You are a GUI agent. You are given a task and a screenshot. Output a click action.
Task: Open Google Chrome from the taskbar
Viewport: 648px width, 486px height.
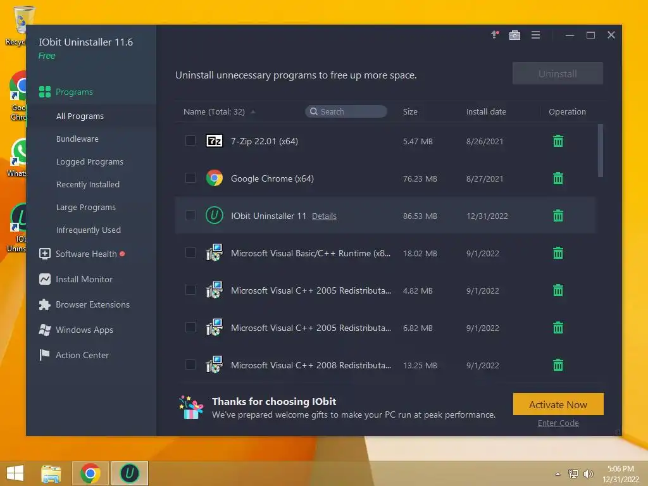(x=90, y=473)
